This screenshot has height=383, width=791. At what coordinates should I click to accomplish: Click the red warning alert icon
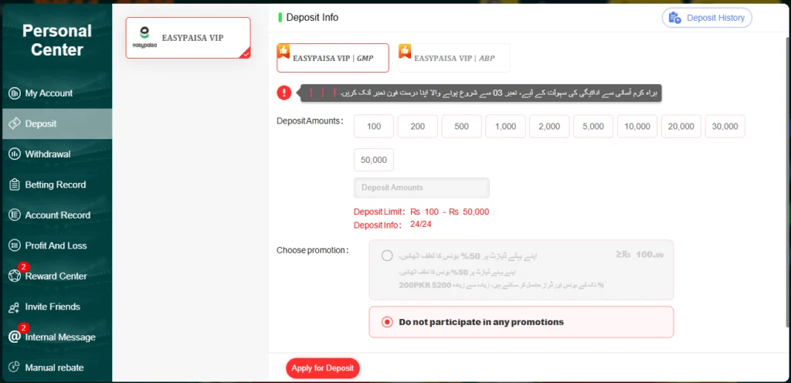tap(284, 93)
